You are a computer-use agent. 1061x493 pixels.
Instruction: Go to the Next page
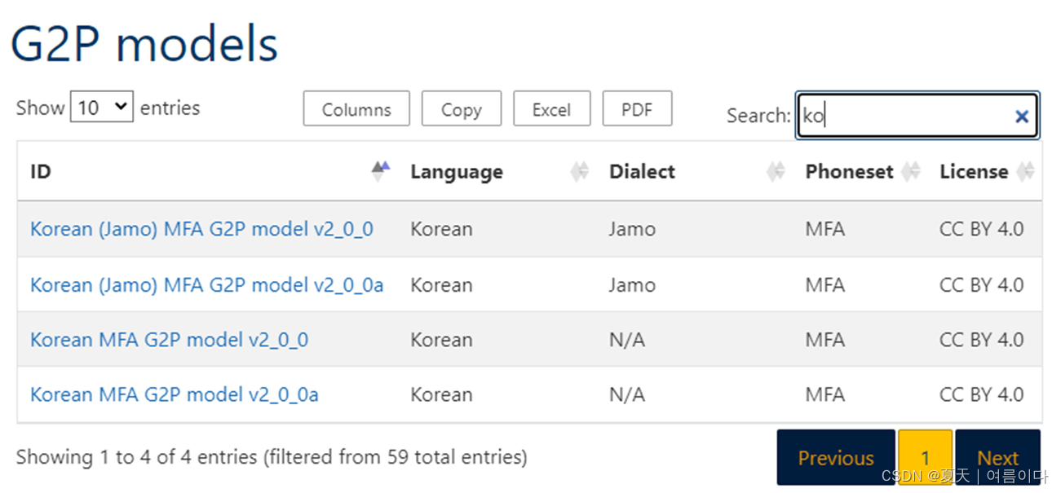[997, 458]
